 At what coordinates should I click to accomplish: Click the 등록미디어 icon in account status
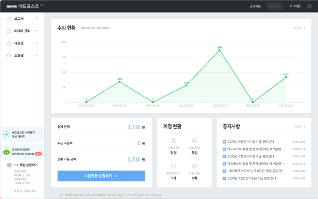coord(173,166)
